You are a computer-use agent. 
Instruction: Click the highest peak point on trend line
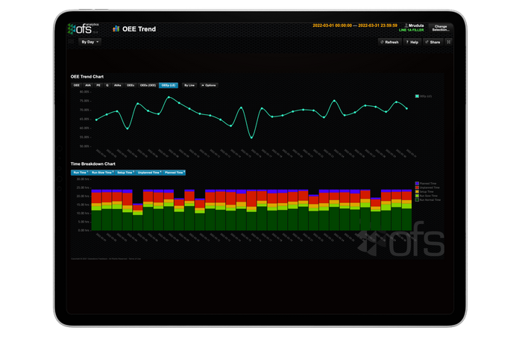pyautogui.click(x=170, y=97)
